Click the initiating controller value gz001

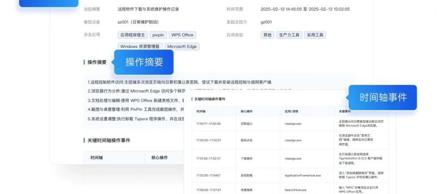pos(266,22)
